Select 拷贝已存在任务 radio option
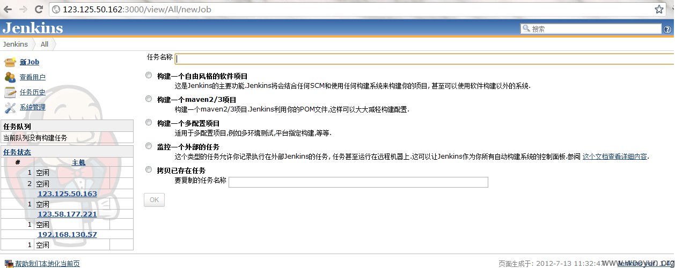 tap(149, 170)
